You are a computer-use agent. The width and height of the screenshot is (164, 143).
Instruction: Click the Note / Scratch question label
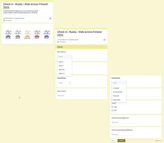click(x=62, y=91)
